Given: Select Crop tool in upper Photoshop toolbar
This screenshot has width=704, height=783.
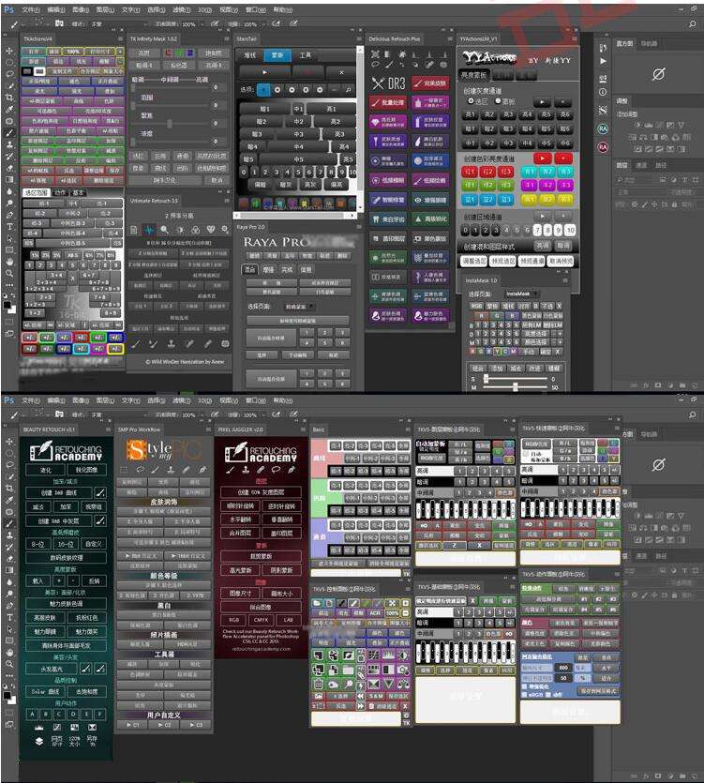Looking at the screenshot, I should tap(9, 97).
